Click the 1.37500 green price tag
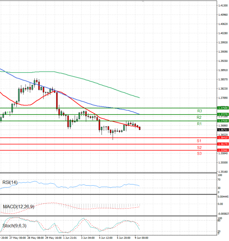 pos(222,108)
